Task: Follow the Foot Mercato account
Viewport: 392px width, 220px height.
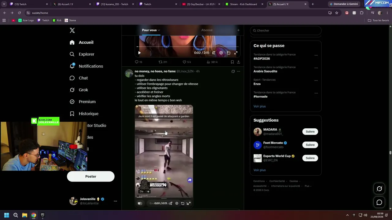Action: pos(310,145)
